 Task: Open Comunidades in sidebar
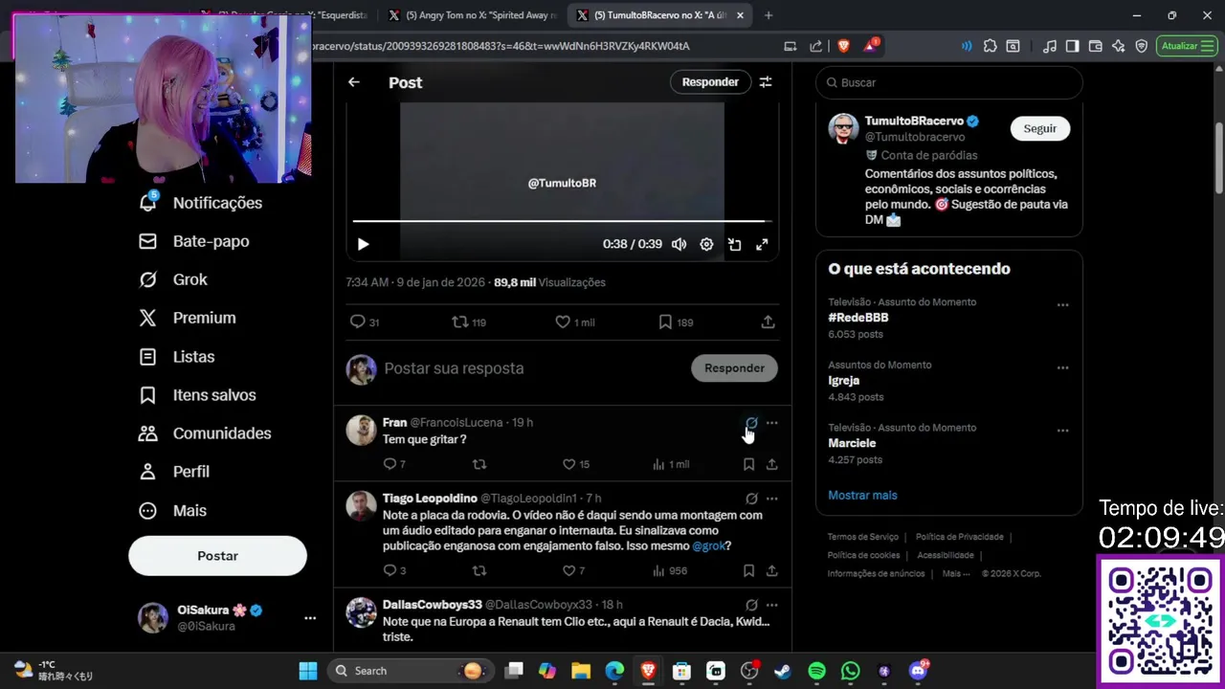coord(205,433)
